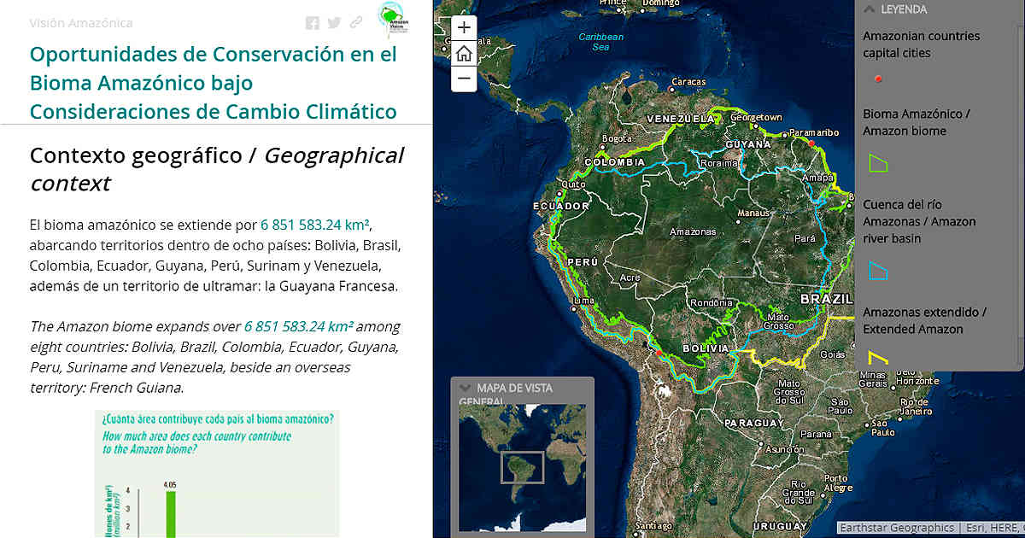Open the km² link in the English paragraph
Screen dimensions: 1025x538
point(299,326)
